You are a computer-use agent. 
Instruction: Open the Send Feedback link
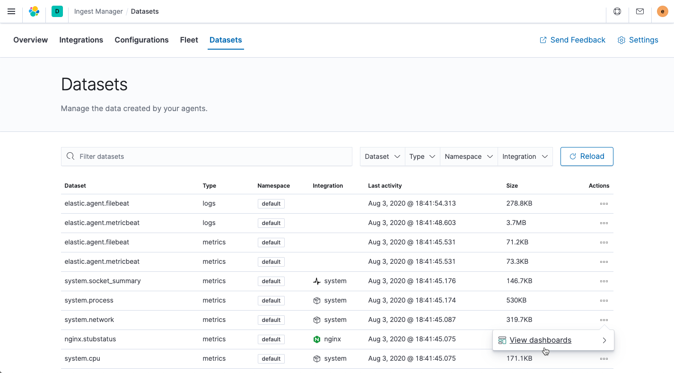572,40
